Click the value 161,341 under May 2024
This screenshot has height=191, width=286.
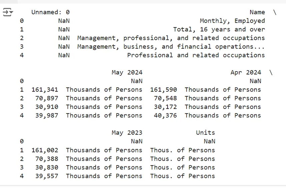point(45,90)
